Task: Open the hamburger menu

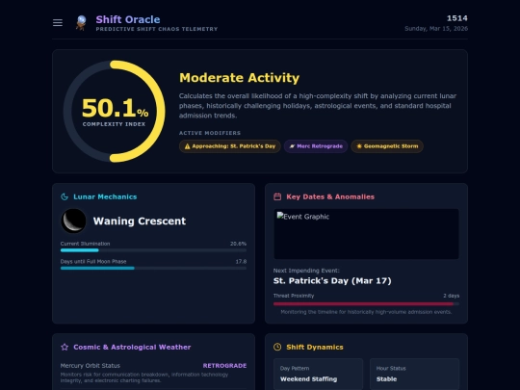Action: coord(58,22)
